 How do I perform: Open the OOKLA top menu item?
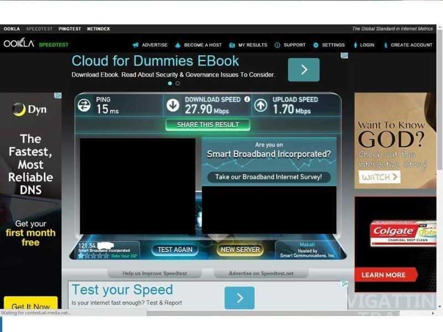click(x=12, y=29)
